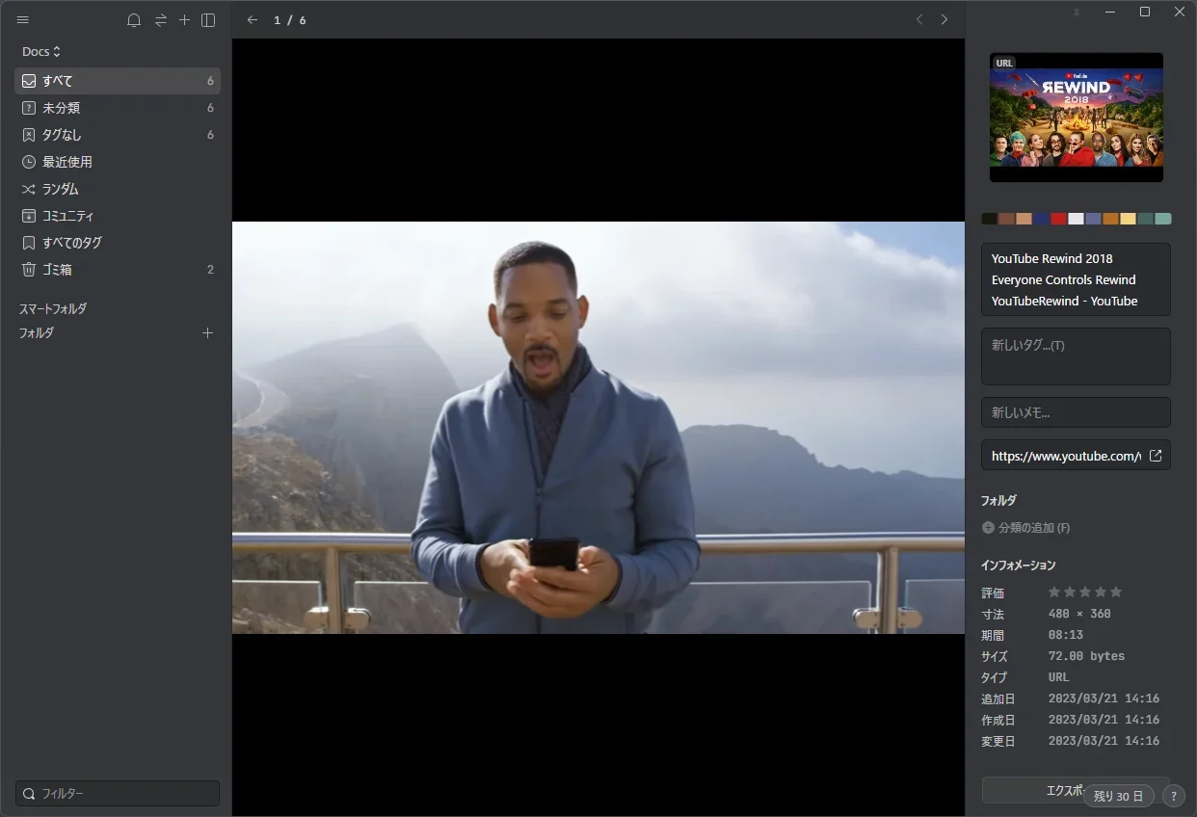Go back with the left arrow
This screenshot has width=1197, height=817.
(x=253, y=20)
